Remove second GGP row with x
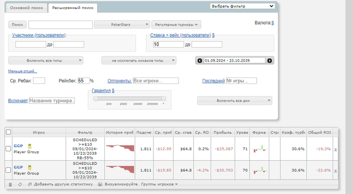 pos(335,170)
